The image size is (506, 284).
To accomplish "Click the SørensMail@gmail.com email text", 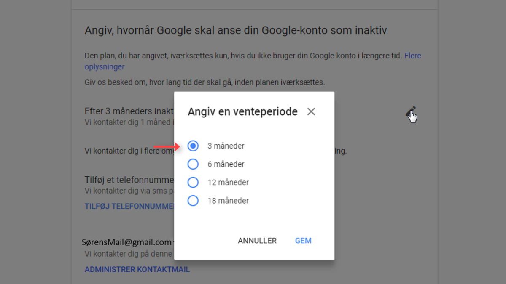I will tap(126, 242).
